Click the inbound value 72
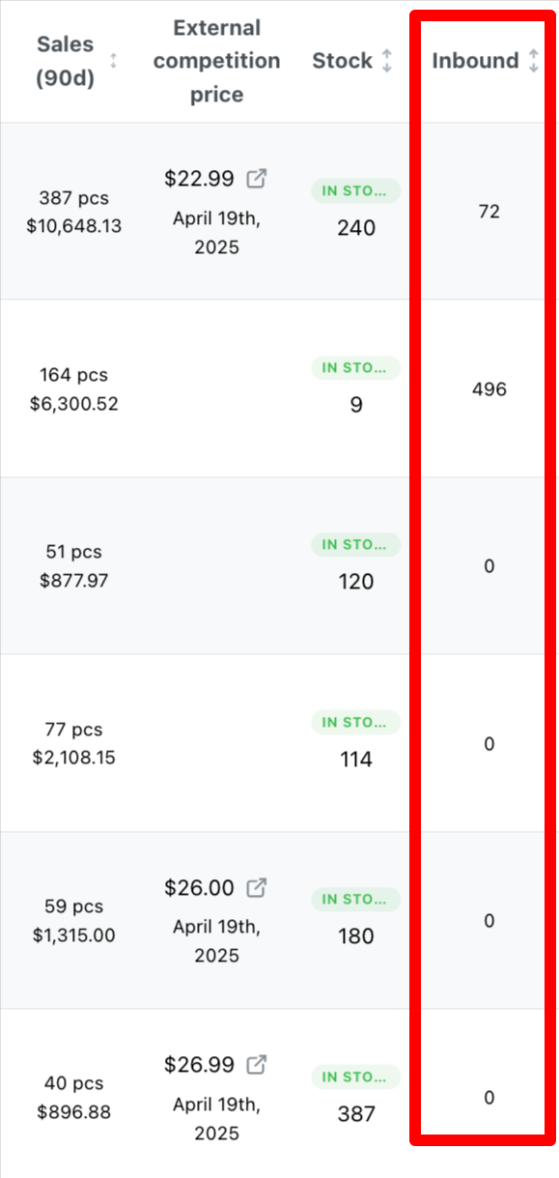The width and height of the screenshot is (559, 1178). coord(489,212)
